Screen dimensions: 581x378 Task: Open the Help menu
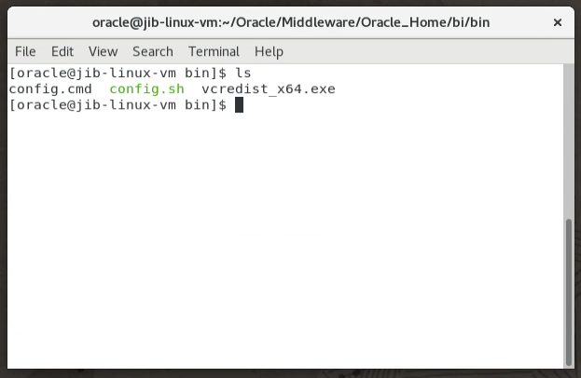click(x=269, y=51)
